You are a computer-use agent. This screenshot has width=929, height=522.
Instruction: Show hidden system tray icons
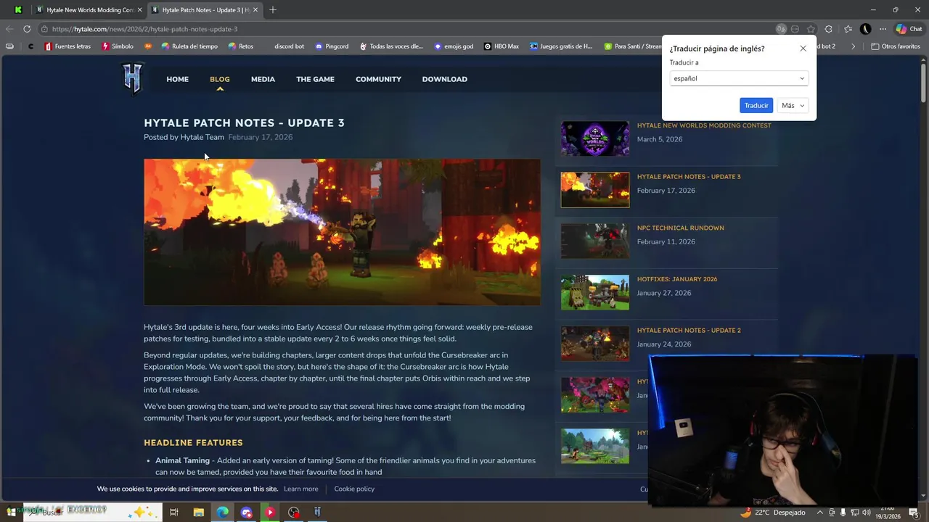pos(820,513)
